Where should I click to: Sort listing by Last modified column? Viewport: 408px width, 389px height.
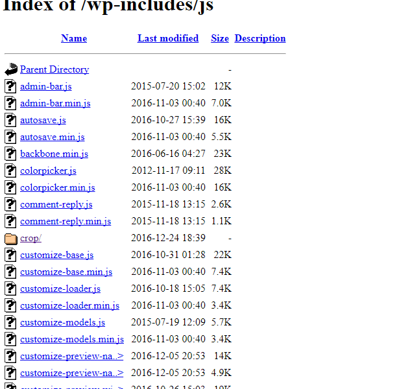pos(168,38)
